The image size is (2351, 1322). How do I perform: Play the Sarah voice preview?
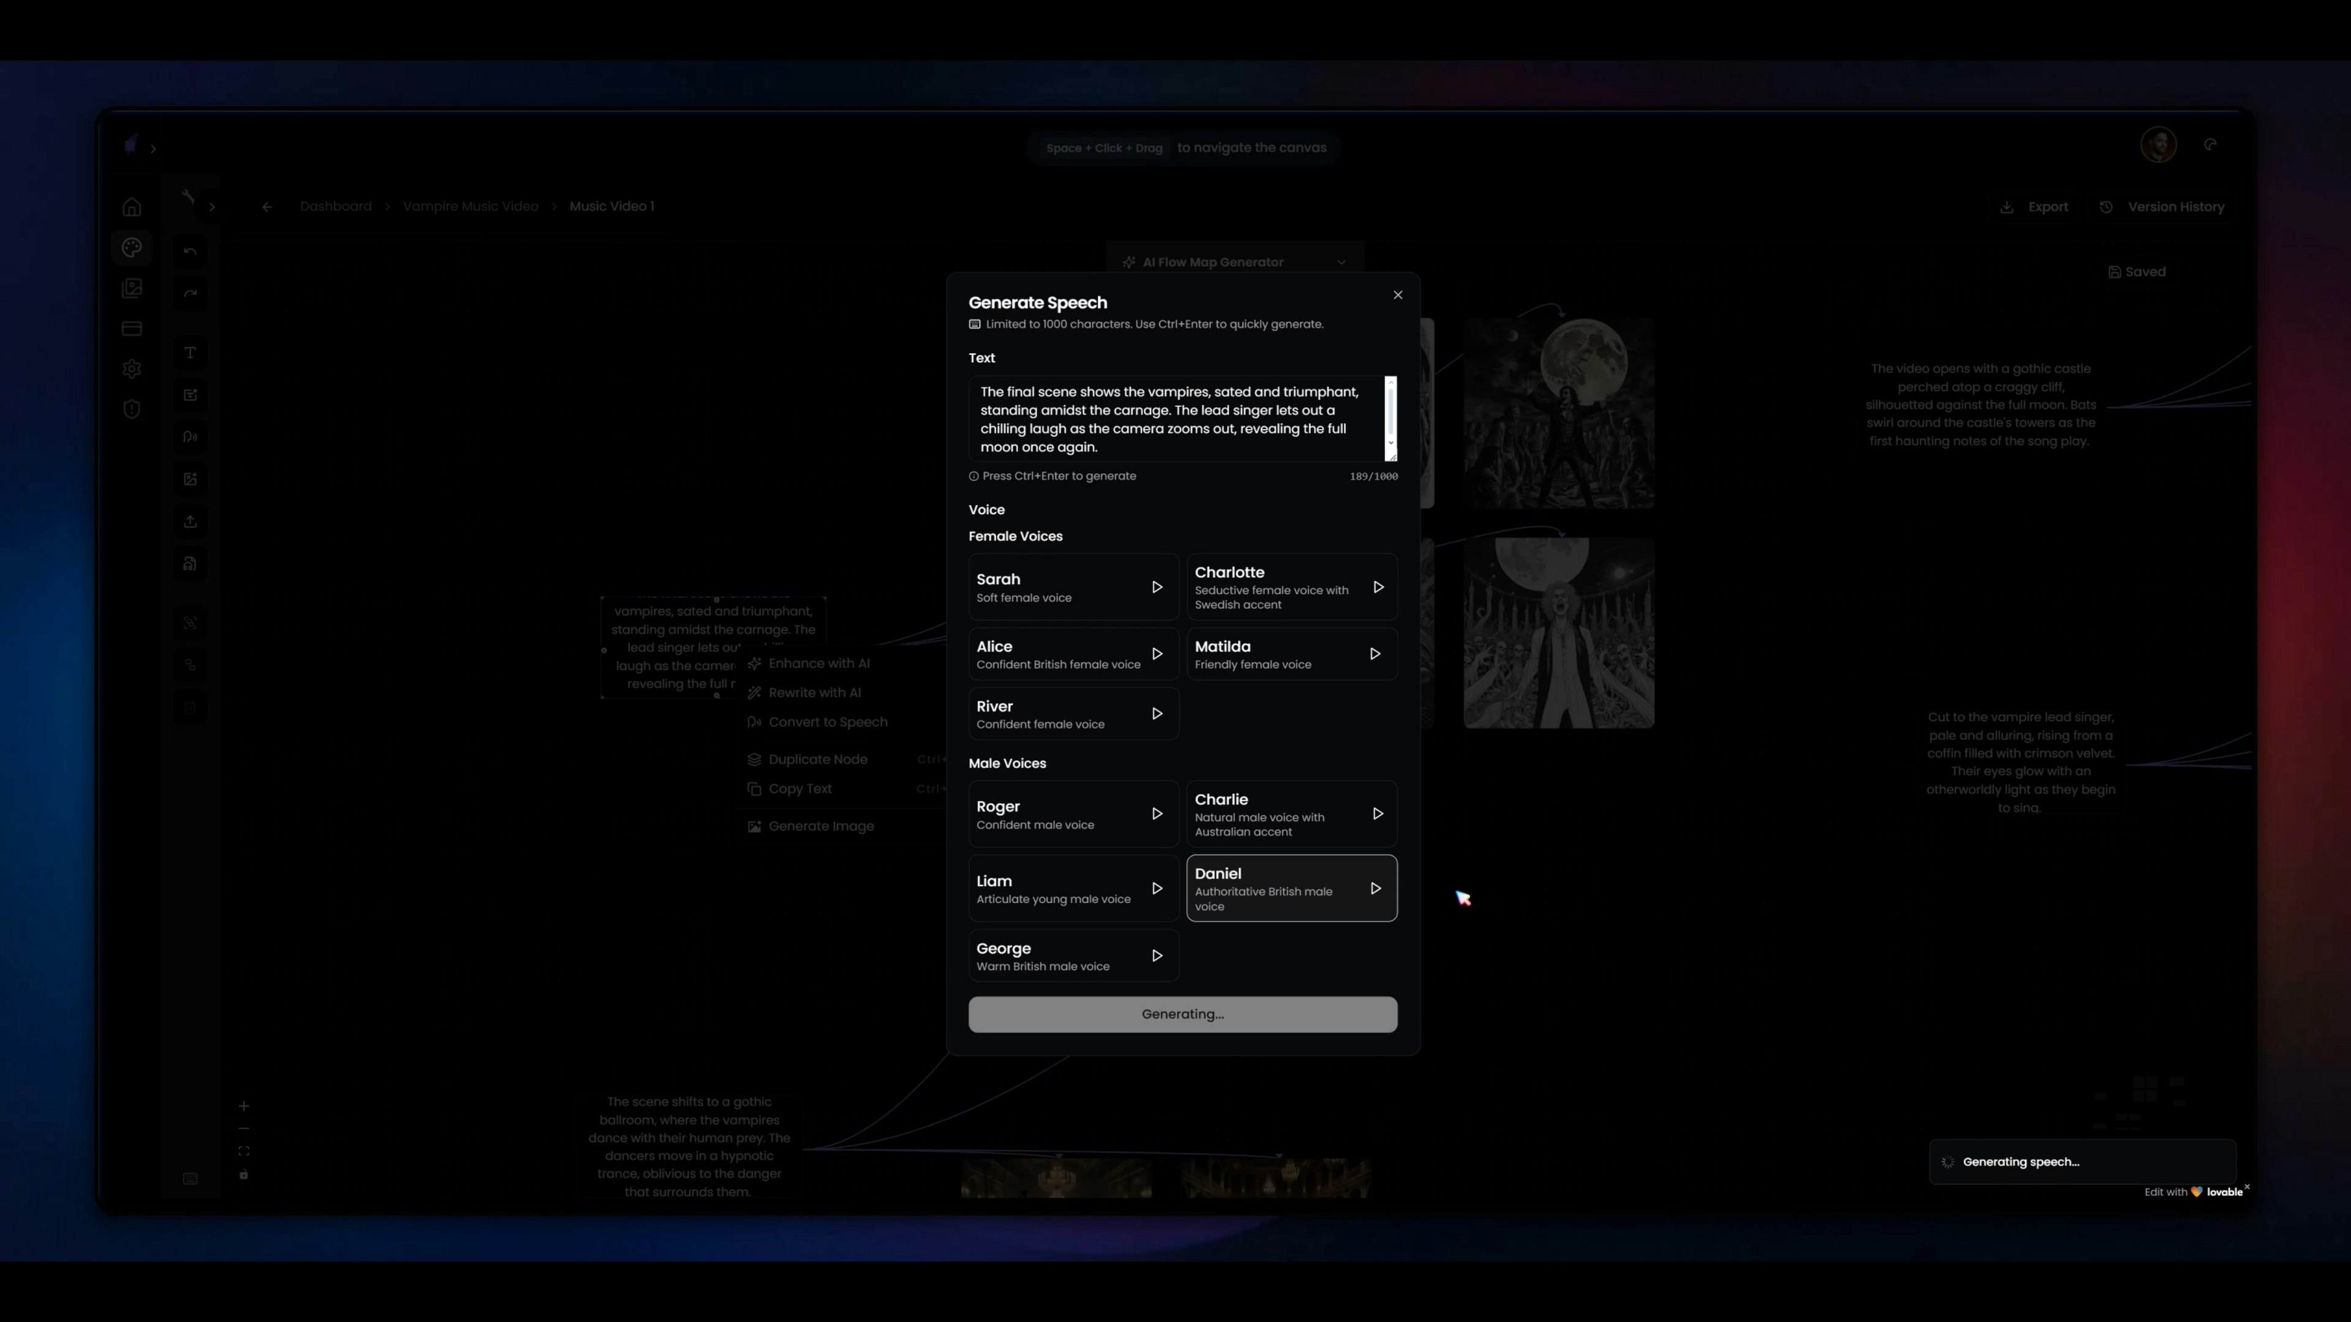click(x=1157, y=588)
